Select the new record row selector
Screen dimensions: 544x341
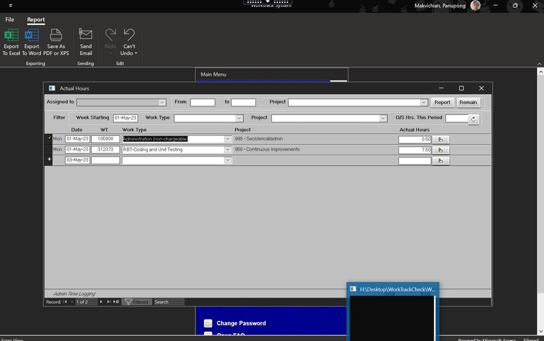coord(49,160)
